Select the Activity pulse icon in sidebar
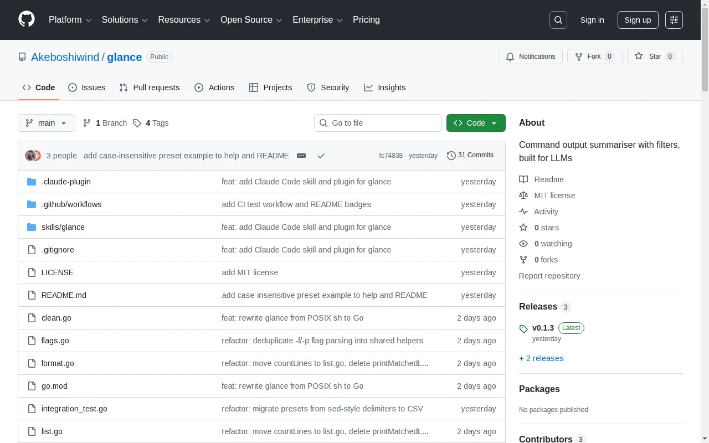Image resolution: width=709 pixels, height=443 pixels. [x=523, y=211]
